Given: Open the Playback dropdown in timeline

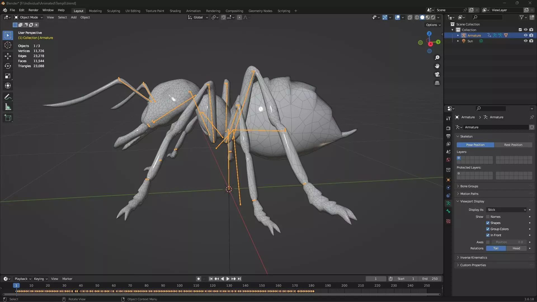Looking at the screenshot, I should tap(23, 279).
